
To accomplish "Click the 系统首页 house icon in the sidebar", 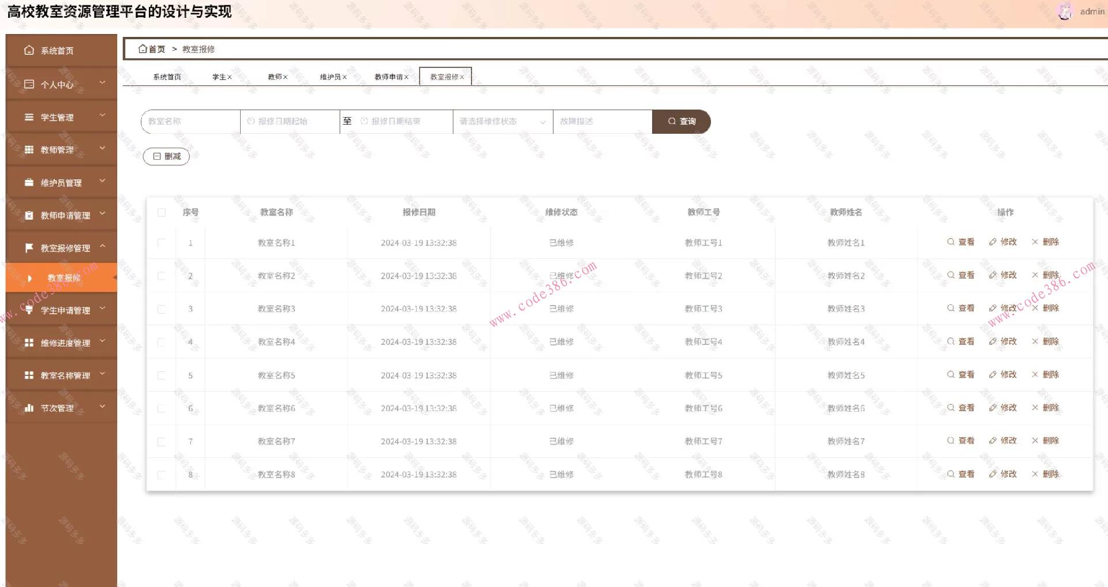I will pyautogui.click(x=29, y=51).
